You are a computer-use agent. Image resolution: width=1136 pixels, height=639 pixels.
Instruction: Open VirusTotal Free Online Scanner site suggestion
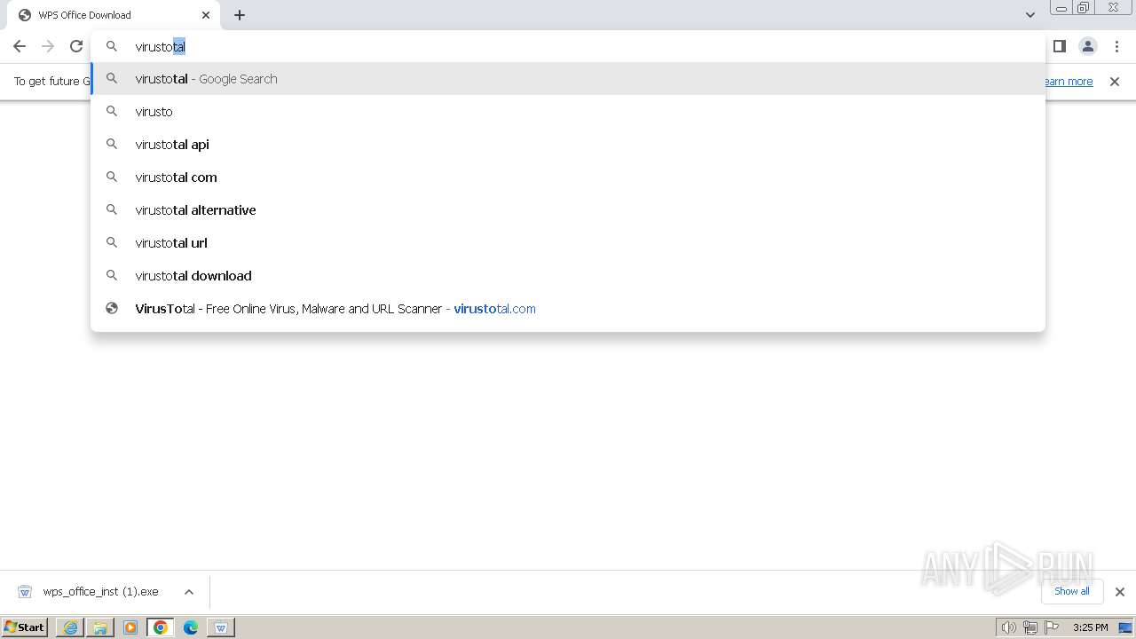coord(568,309)
